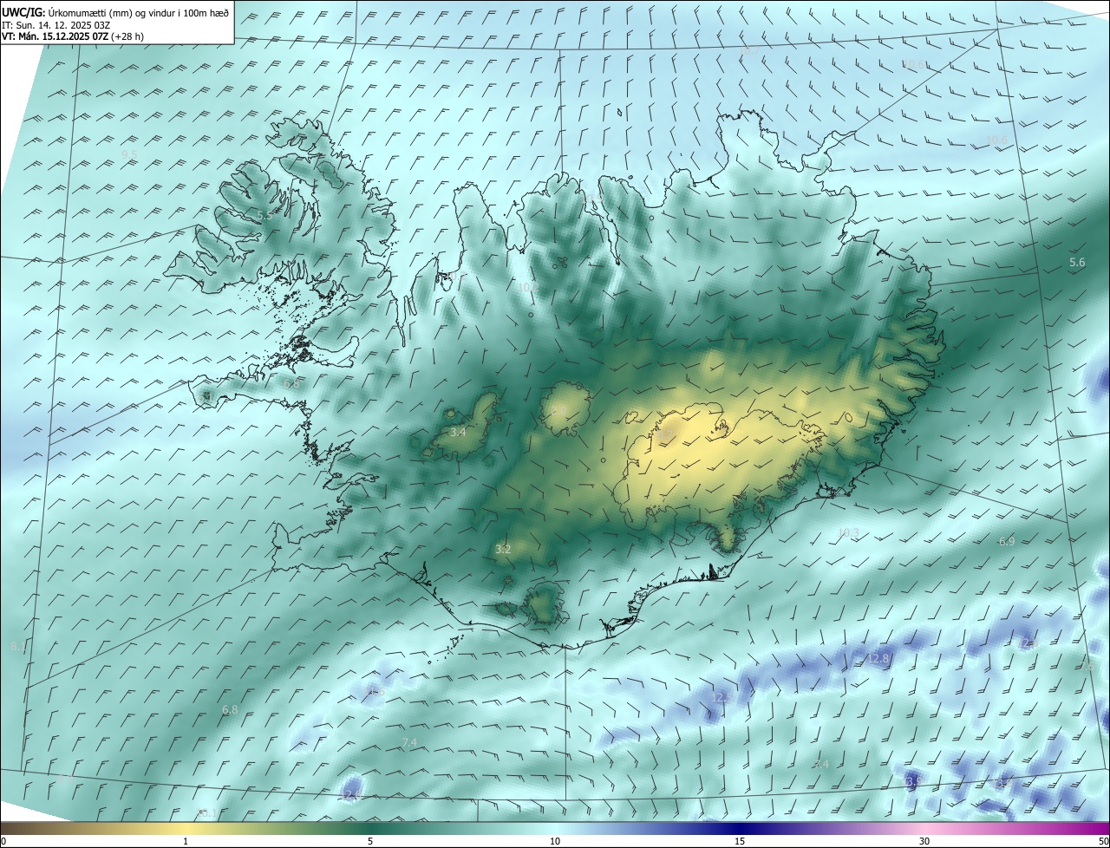
Task: Click the 'VT: Mán. 15.12.2025 07Z (+28 h)' line
Action: (73, 36)
